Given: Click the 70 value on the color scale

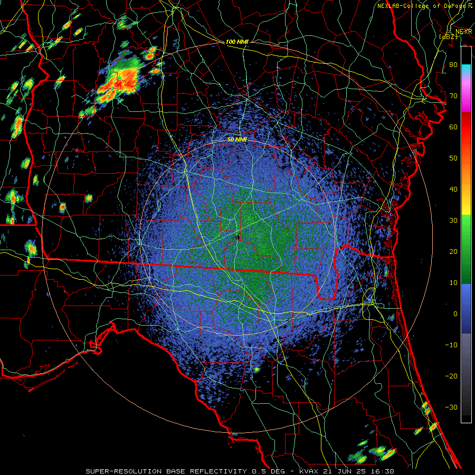Looking at the screenshot, I should click(x=453, y=96).
